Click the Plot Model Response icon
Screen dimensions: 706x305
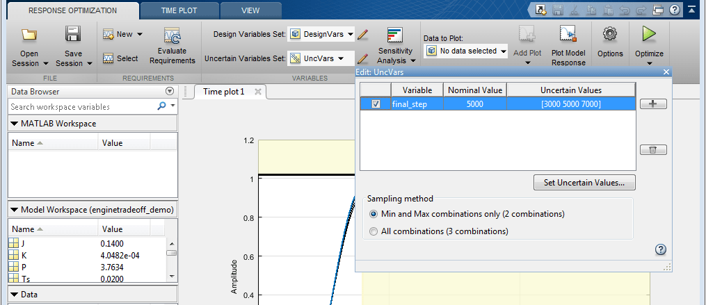click(568, 35)
